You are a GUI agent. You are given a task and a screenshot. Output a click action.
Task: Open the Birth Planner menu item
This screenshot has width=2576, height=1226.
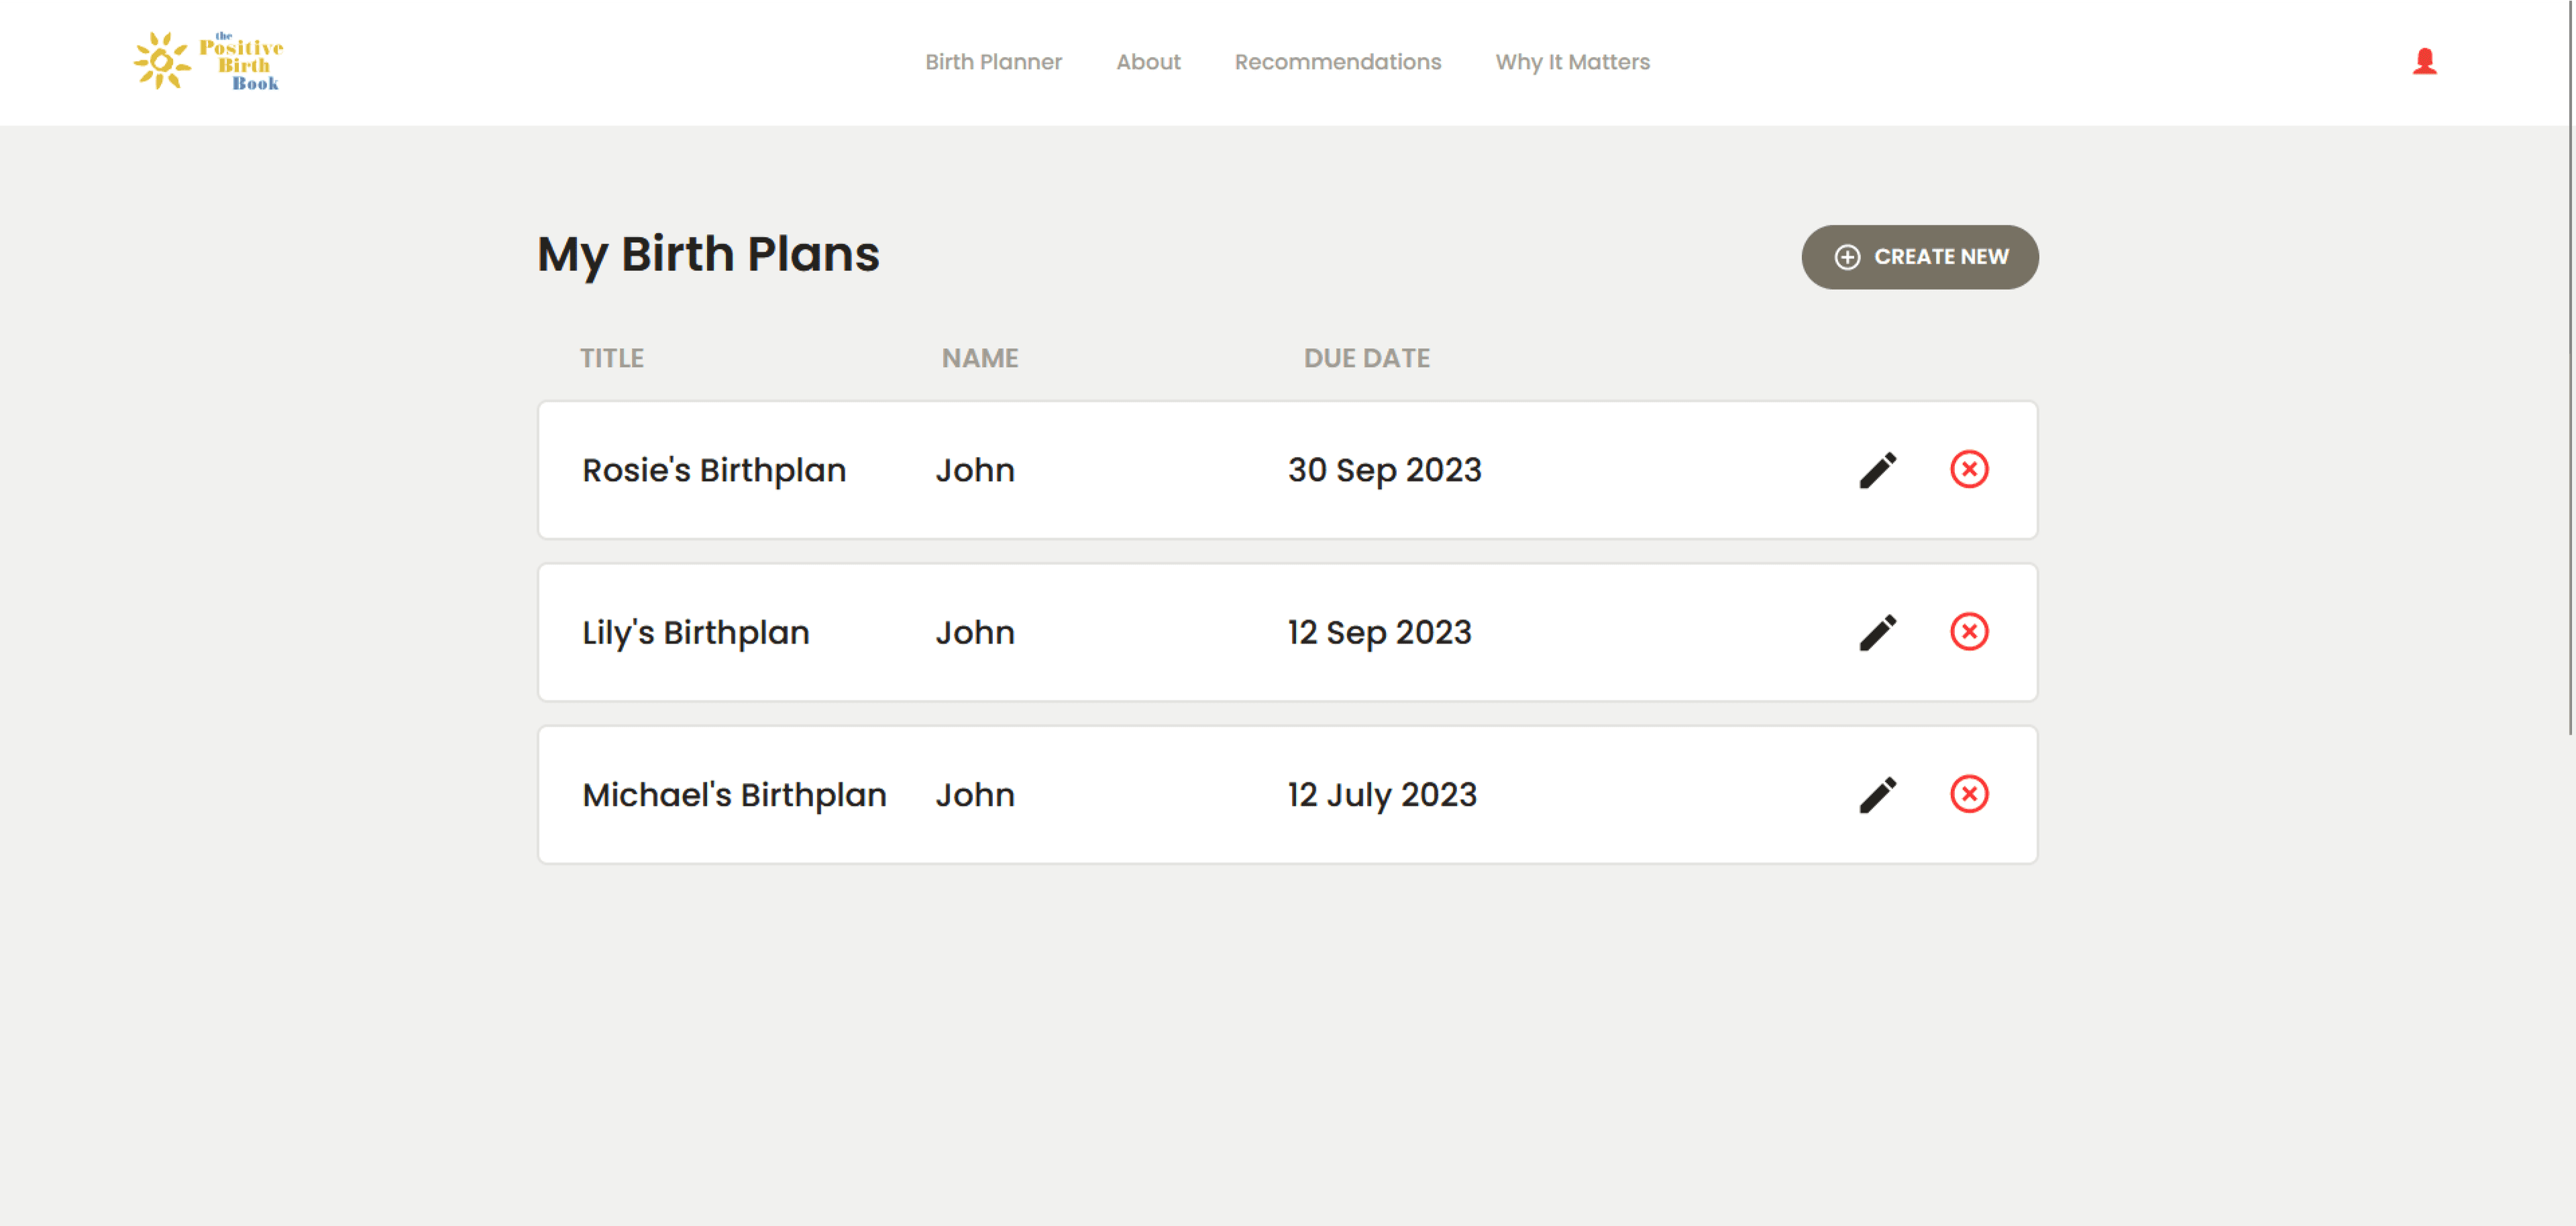(992, 62)
